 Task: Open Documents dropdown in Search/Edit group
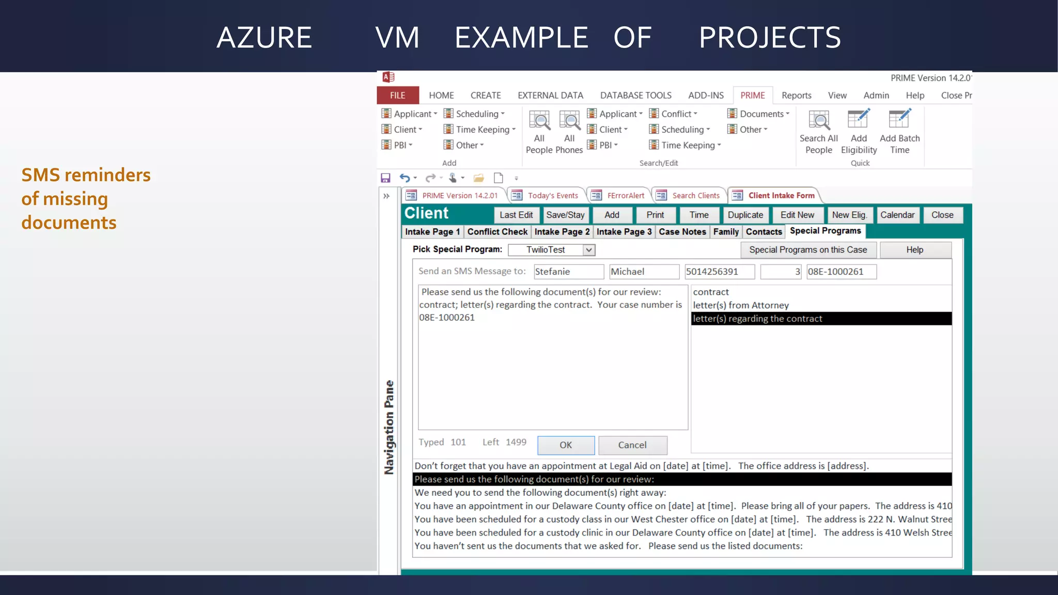(x=758, y=114)
